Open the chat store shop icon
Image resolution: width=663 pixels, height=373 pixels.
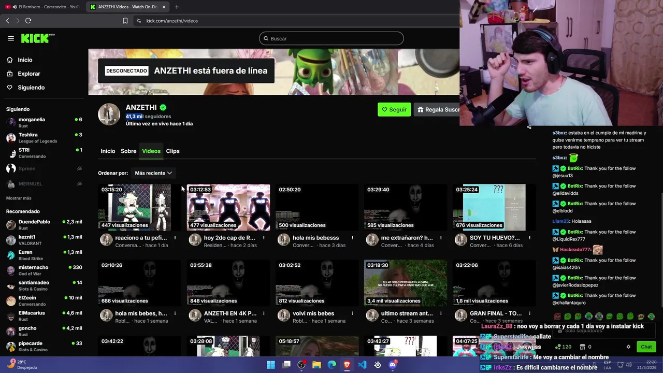tap(582, 347)
